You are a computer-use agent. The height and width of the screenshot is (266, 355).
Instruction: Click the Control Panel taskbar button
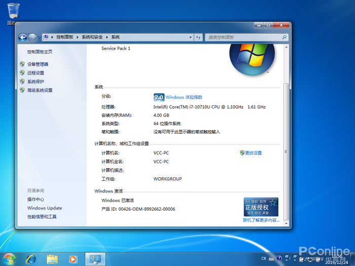tap(95, 258)
